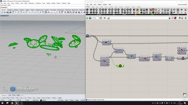Open the Display menu in Grasshopper
Image resolution: width=188 pixels, height=105 pixels.
tap(100, 5)
